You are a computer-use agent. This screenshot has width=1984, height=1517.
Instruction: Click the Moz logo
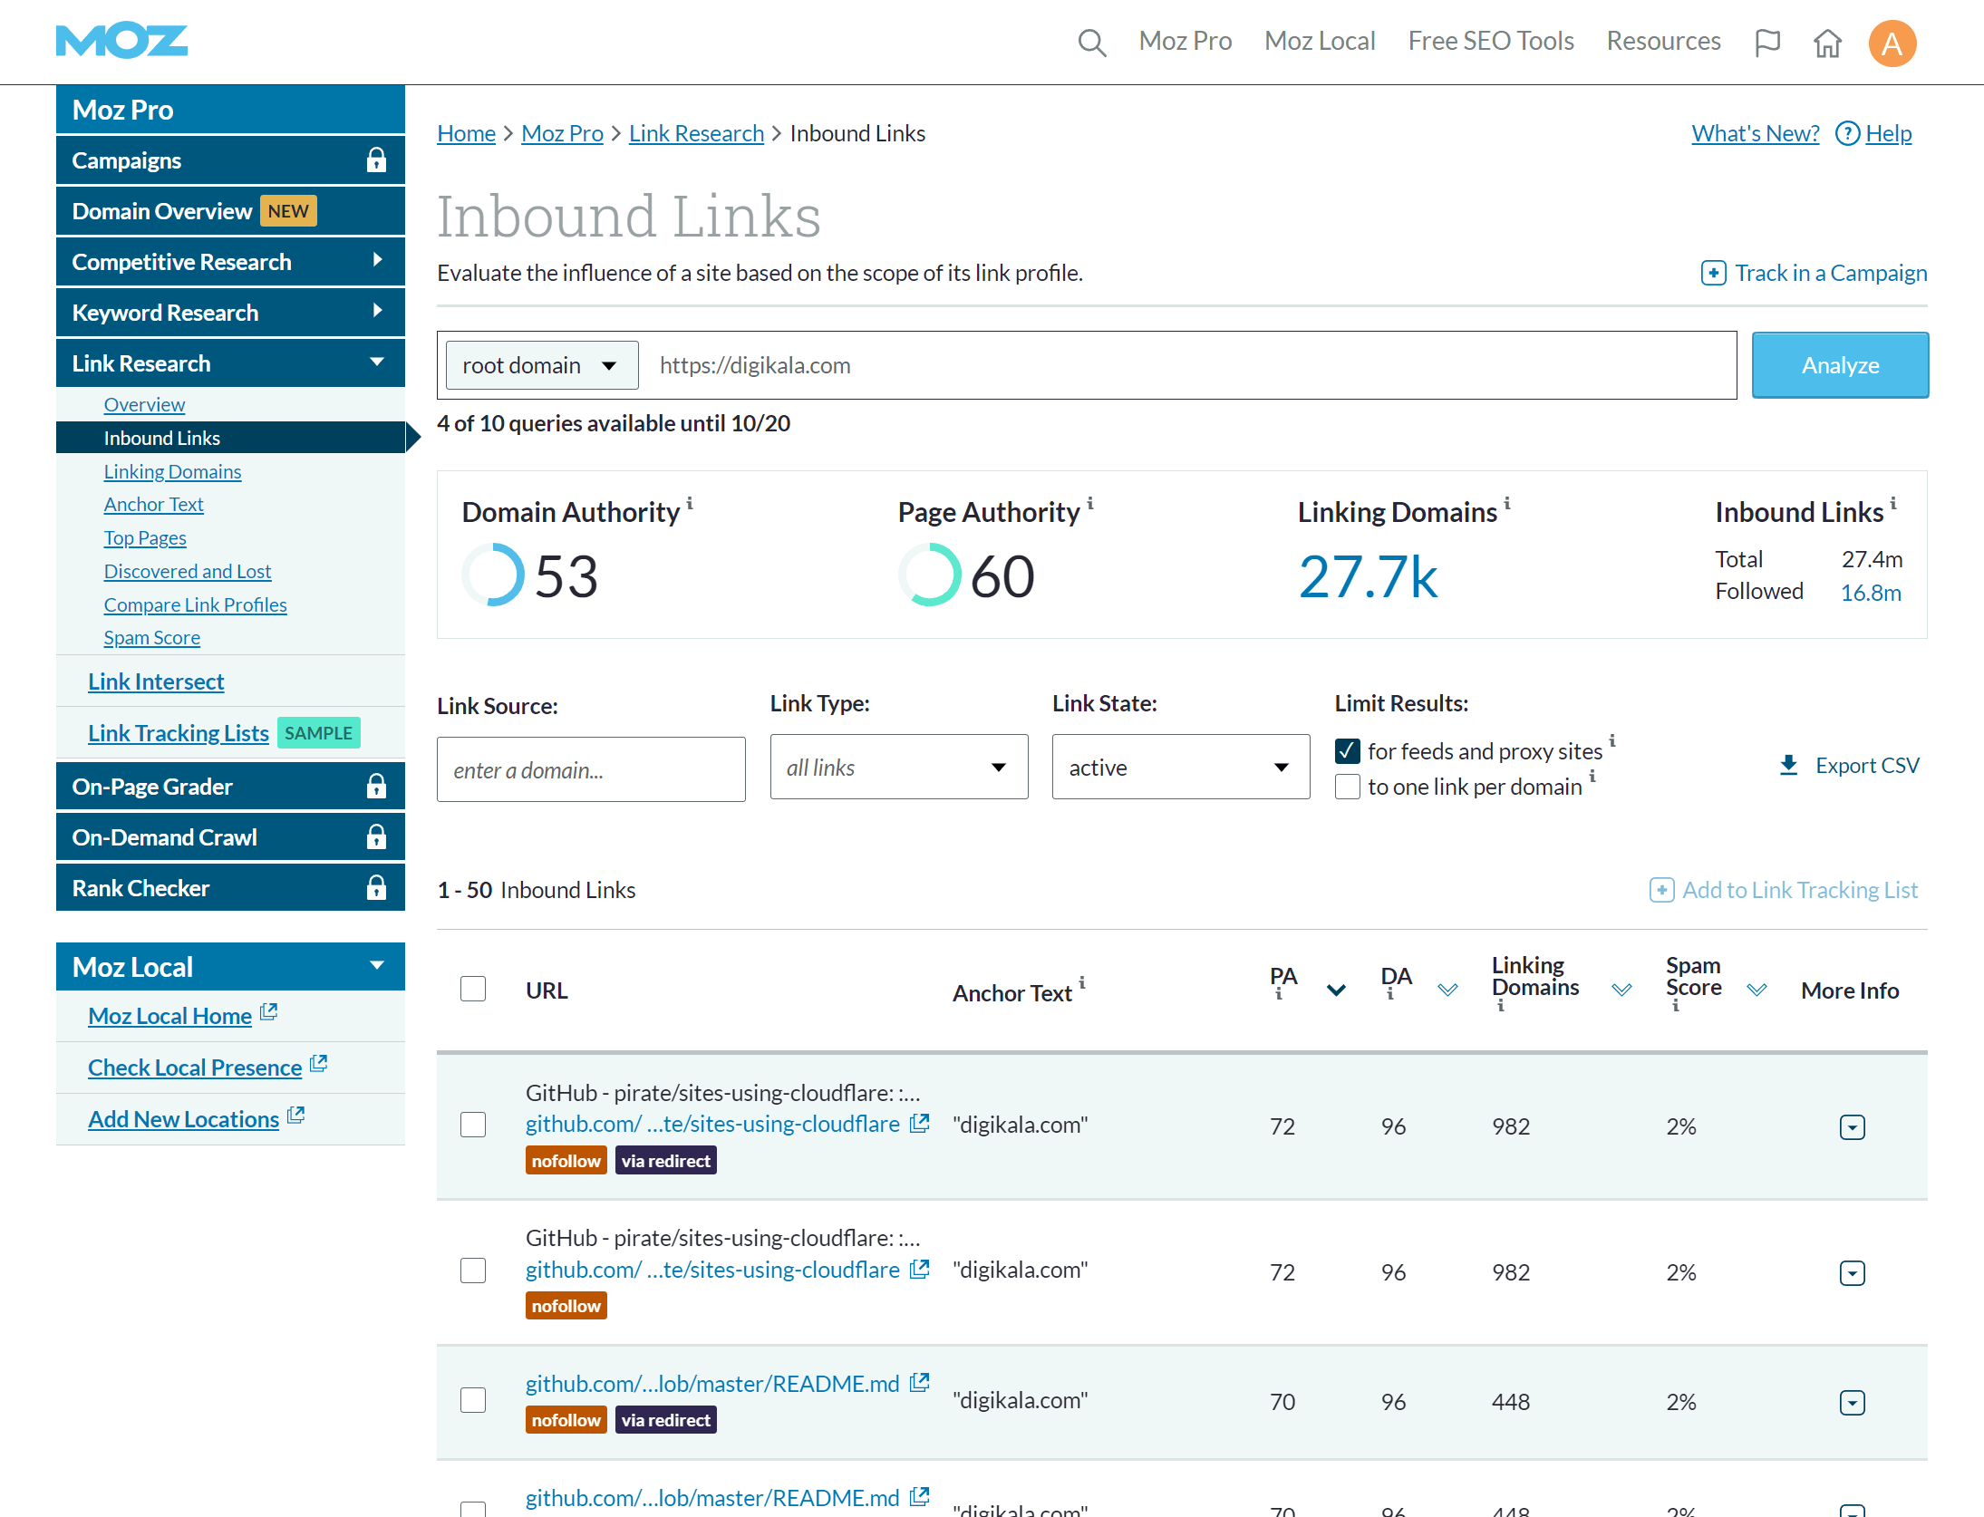[121, 42]
